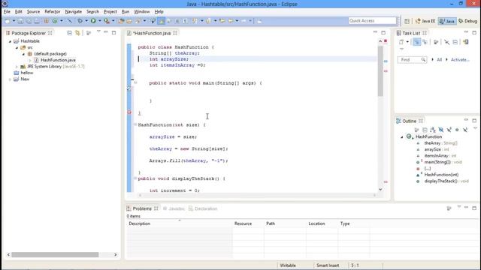This screenshot has height=270, width=481.
Task: Toggle Hide Static Members in Outline
Action: (449, 130)
